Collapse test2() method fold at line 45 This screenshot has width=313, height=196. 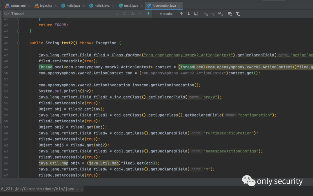coord(19,43)
